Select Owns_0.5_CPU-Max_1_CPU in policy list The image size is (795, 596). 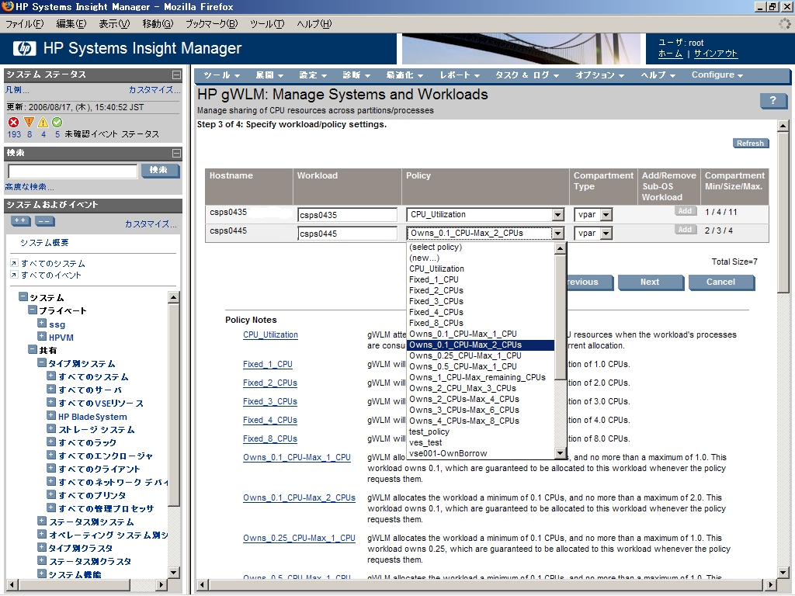click(x=481, y=366)
